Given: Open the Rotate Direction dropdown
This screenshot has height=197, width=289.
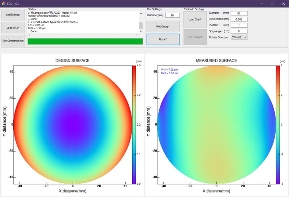Looking at the screenshot, I should [239, 37].
